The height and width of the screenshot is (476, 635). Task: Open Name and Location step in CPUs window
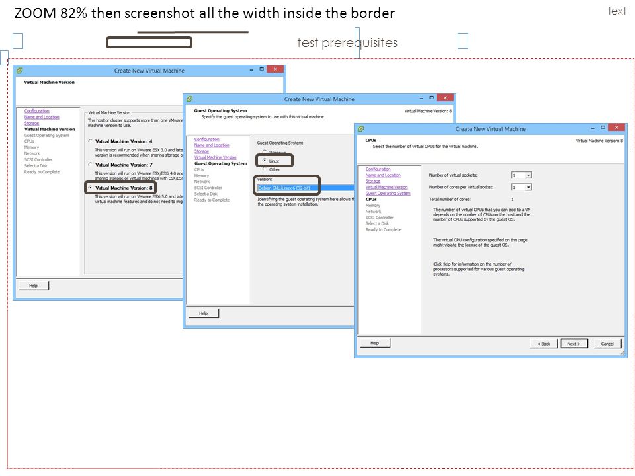point(383,175)
